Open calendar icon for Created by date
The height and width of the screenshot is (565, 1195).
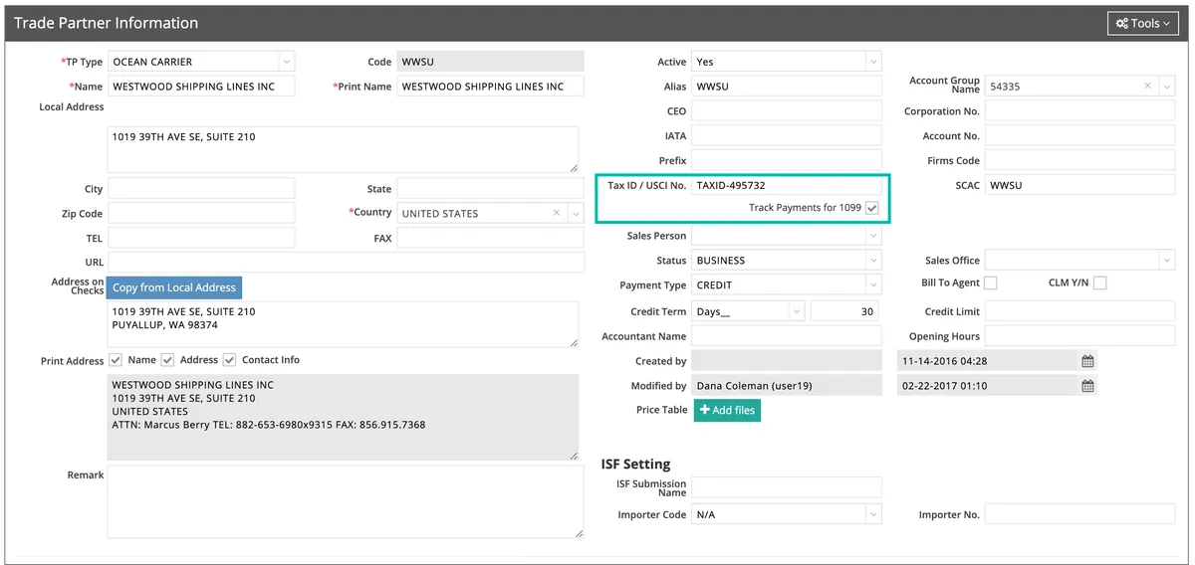coord(1087,361)
